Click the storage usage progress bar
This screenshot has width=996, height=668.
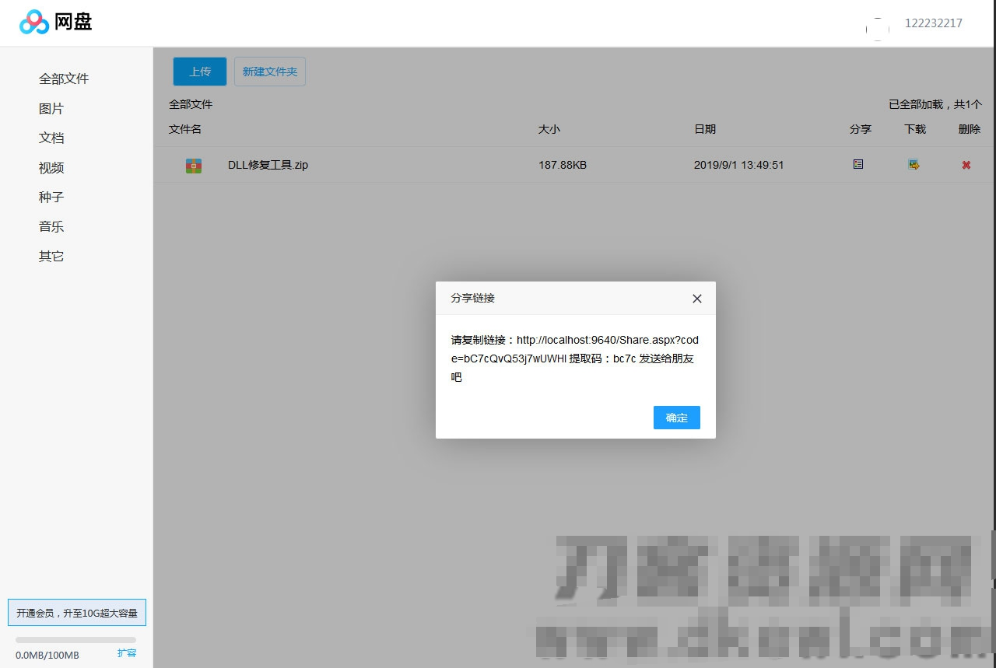[74, 639]
